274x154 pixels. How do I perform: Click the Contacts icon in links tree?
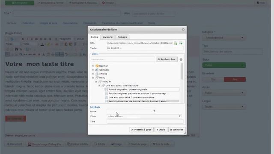[97, 70]
